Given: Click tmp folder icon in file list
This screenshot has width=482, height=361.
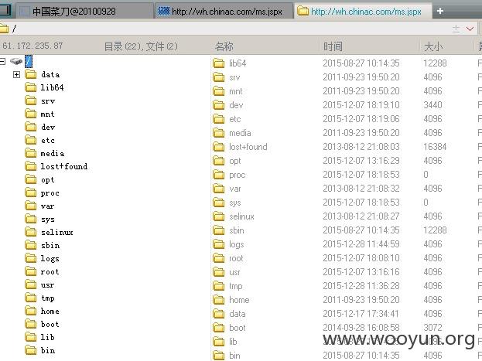Looking at the screenshot, I should point(218,286).
